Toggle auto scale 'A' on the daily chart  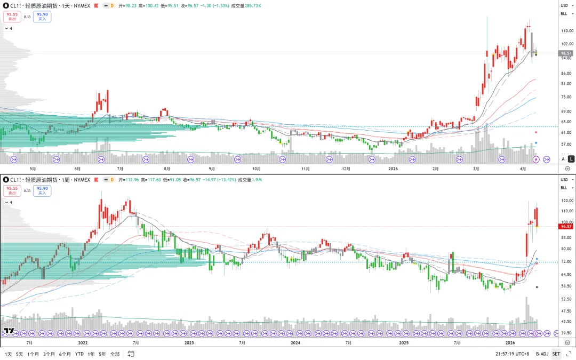tap(563, 159)
